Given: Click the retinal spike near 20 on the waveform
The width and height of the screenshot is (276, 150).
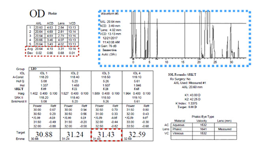Looking at the screenshot, I should tap(200, 35).
